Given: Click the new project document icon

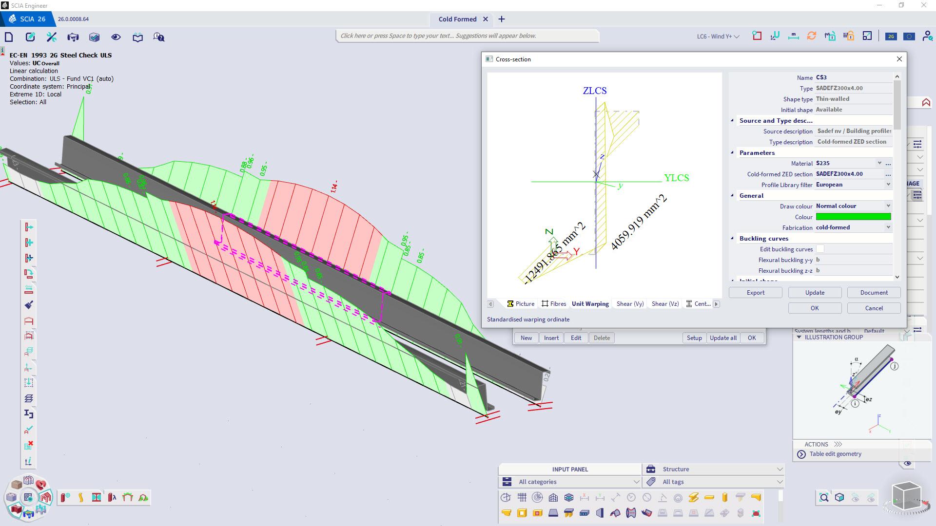Looking at the screenshot, I should (9, 37).
